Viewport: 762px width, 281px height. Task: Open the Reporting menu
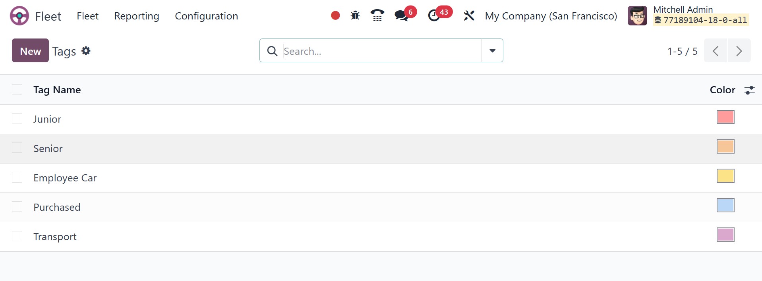(x=137, y=16)
